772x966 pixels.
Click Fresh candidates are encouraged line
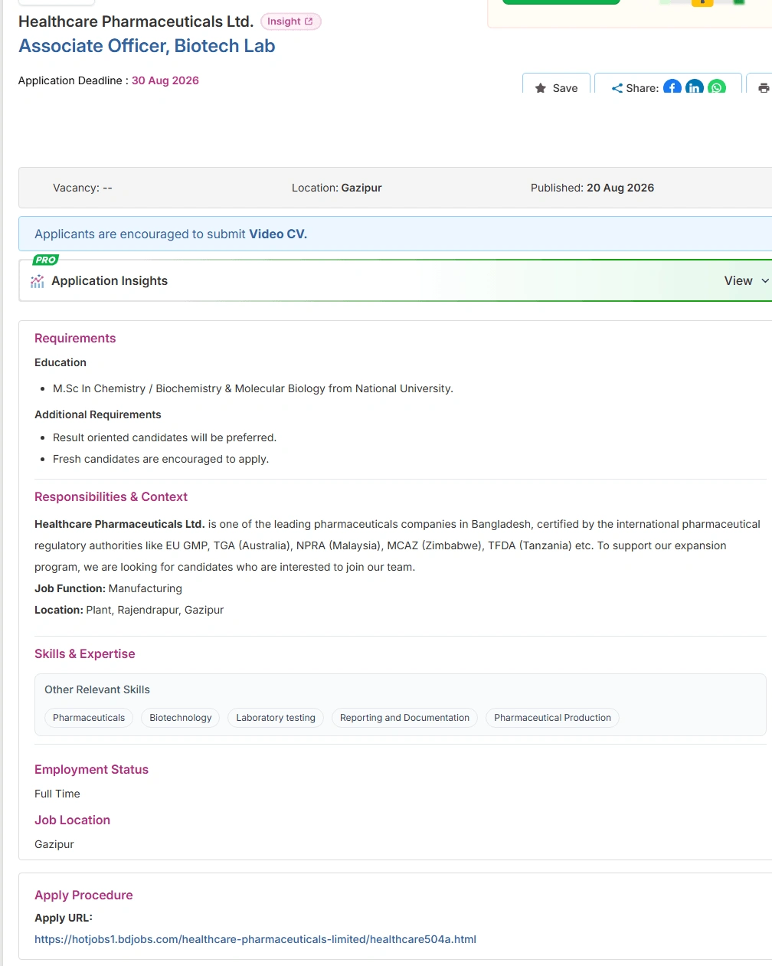[161, 459]
